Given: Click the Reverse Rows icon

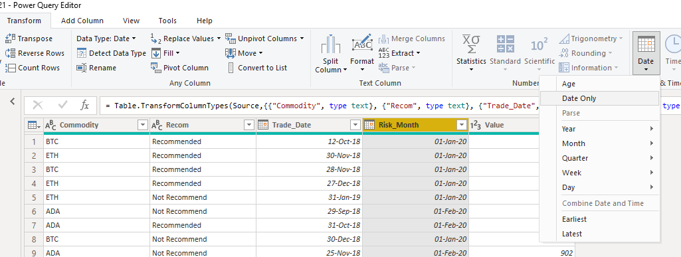Looking at the screenshot, I should coord(11,53).
